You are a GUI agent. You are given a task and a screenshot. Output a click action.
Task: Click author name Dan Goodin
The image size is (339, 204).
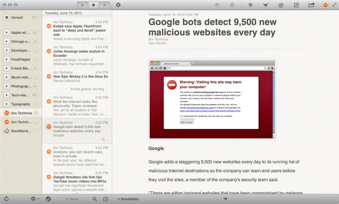point(158,43)
